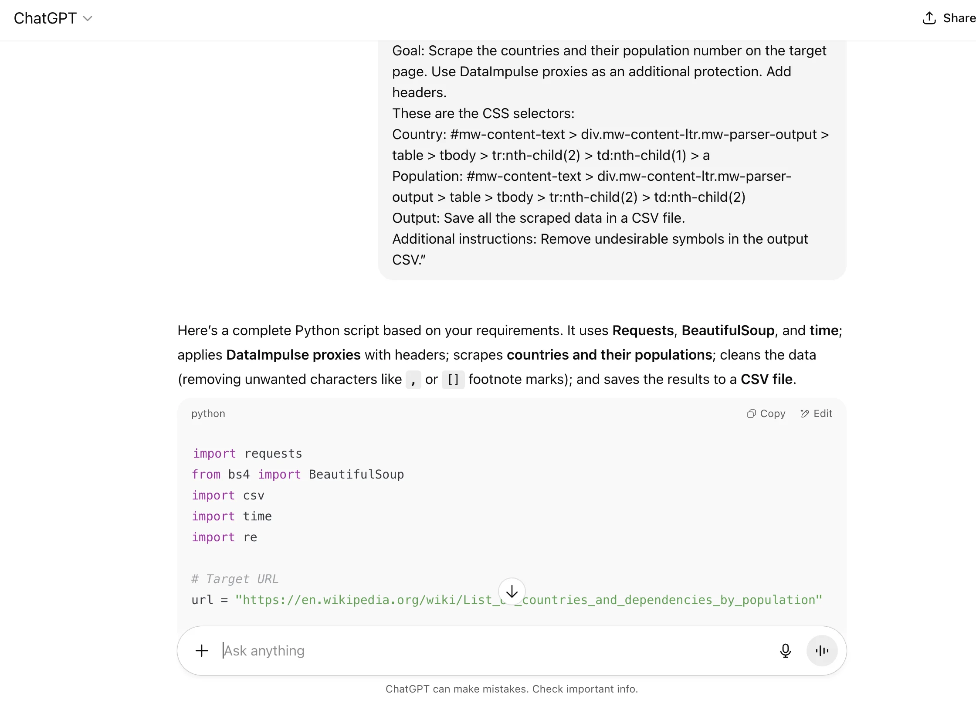Click the 'python' language label
The image size is (976, 703).
[x=208, y=414]
